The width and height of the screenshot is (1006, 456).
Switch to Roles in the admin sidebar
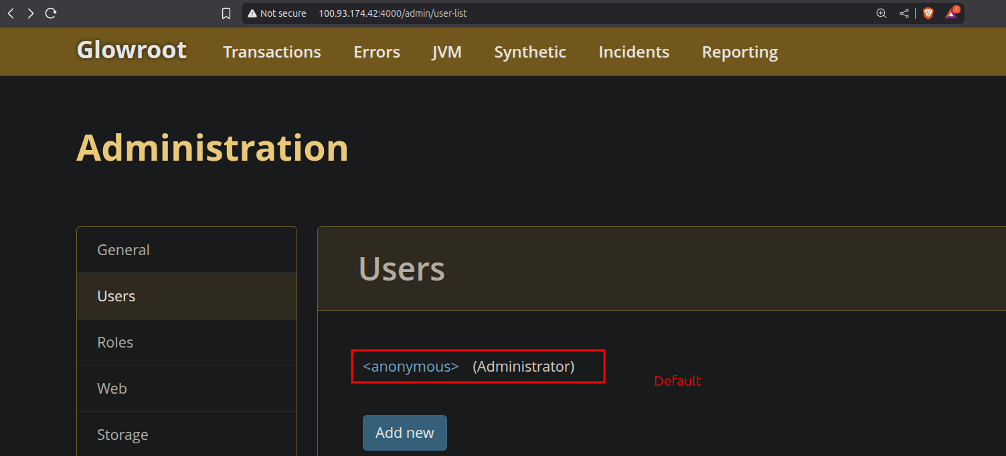[x=115, y=342]
